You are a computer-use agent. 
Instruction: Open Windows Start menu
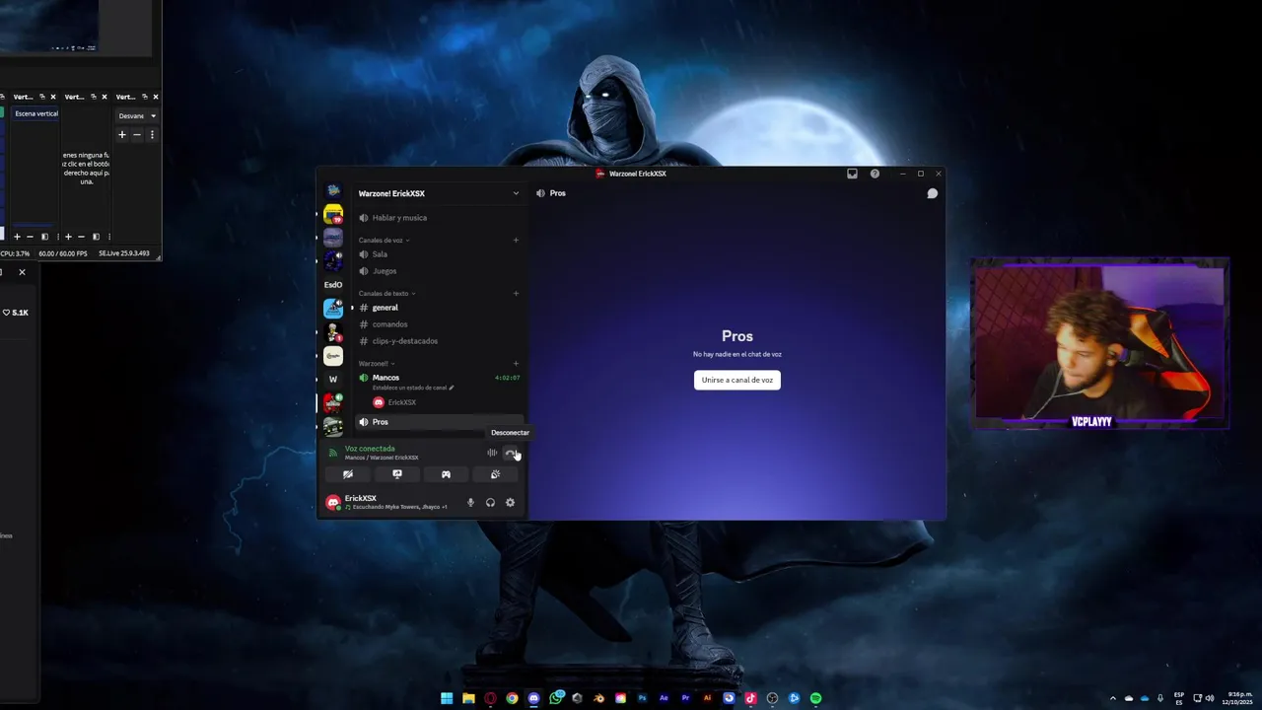pyautogui.click(x=447, y=698)
